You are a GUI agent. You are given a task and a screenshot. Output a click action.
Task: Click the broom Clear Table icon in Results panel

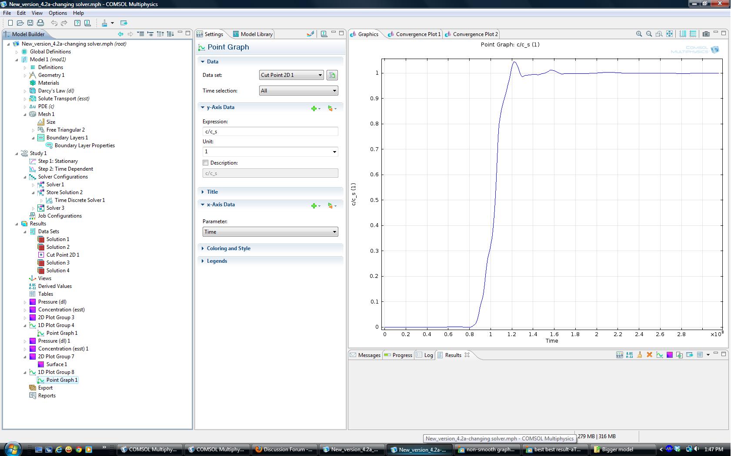639,355
